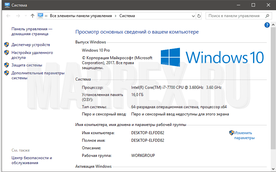Click the search field in Control Panel
This screenshot has height=172, width=276.
(238, 16)
